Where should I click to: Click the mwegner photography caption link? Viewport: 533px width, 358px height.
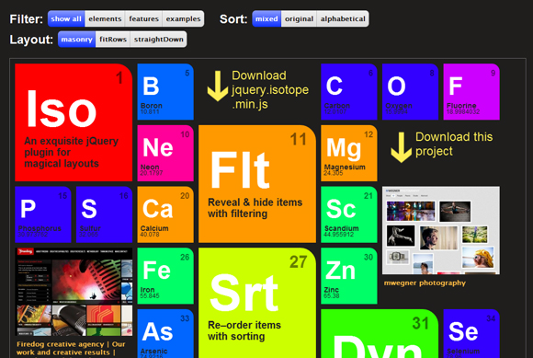(425, 283)
